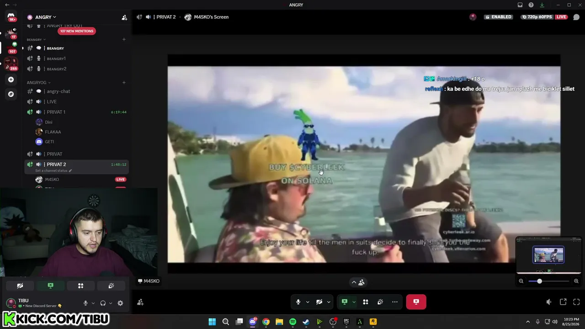Viewport: 585px width, 329px height.
Task: Click the red LIVE badge next to M4SKO
Action: pos(121,180)
